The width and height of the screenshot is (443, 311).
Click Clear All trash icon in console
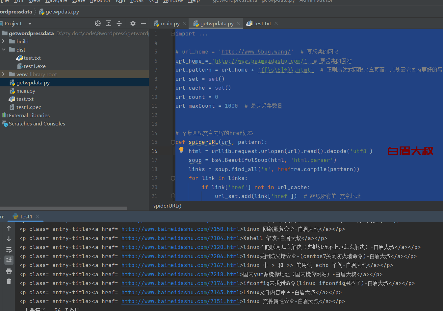[9, 281]
